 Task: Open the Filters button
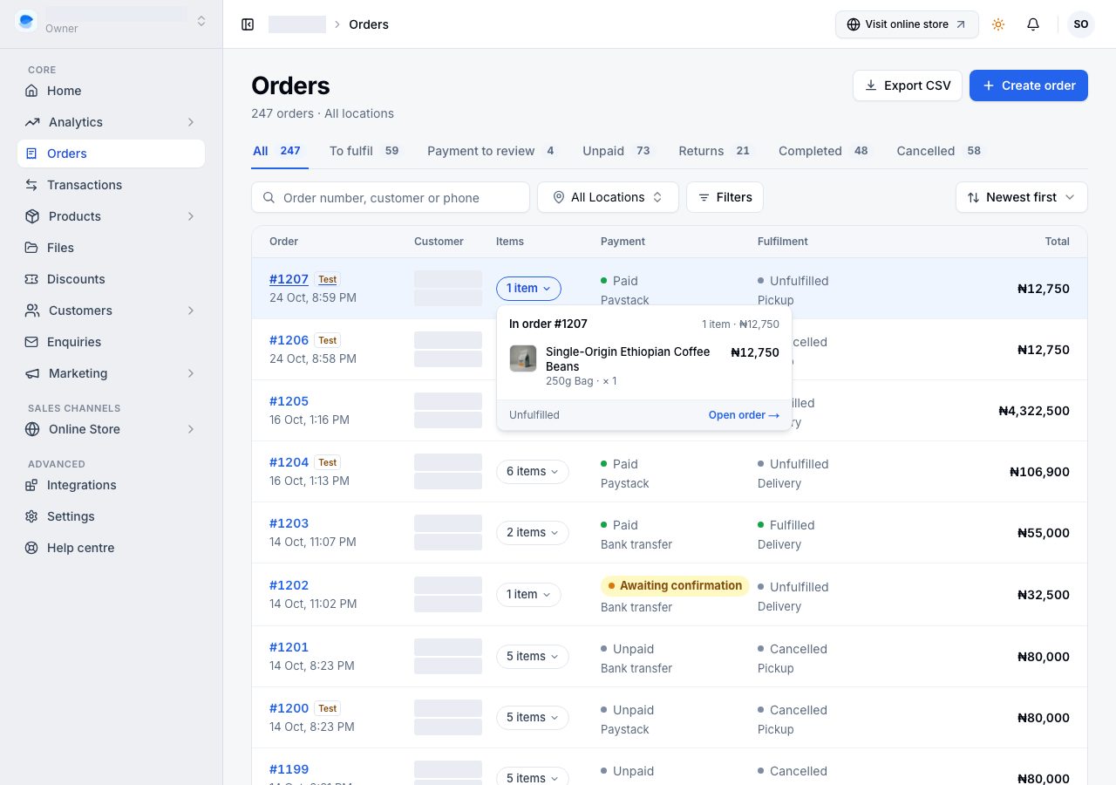pos(725,197)
